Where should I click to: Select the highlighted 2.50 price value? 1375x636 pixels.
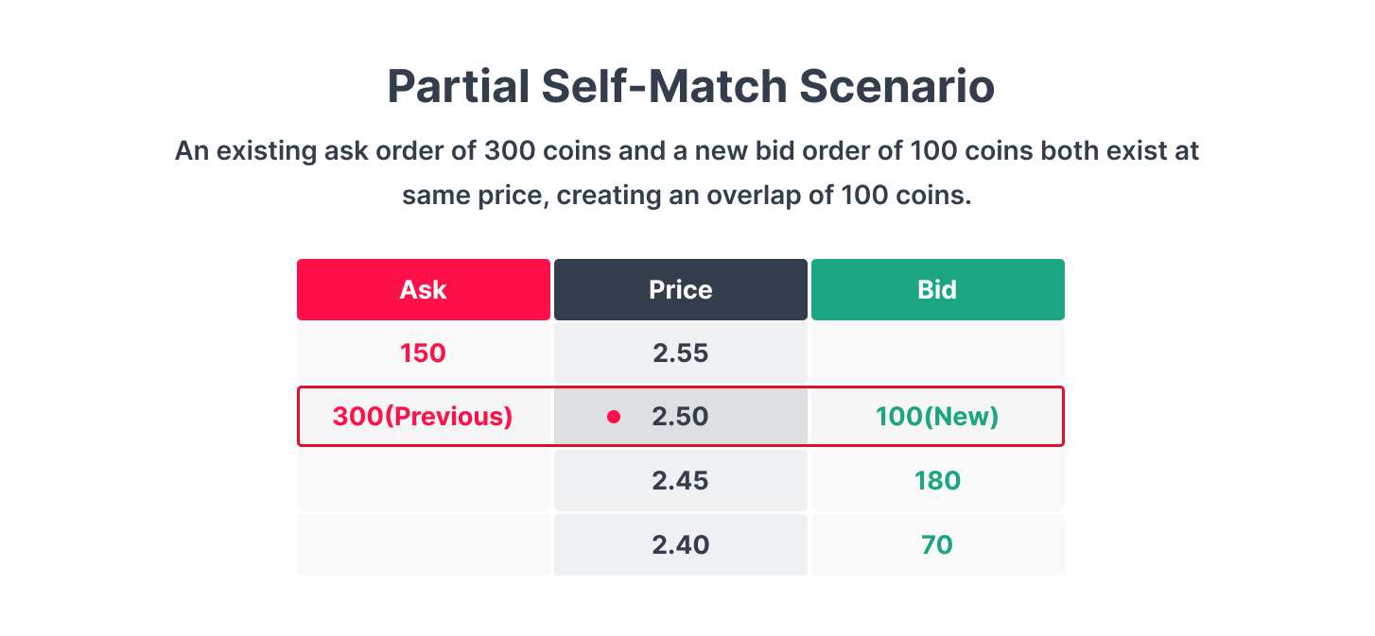(x=680, y=417)
